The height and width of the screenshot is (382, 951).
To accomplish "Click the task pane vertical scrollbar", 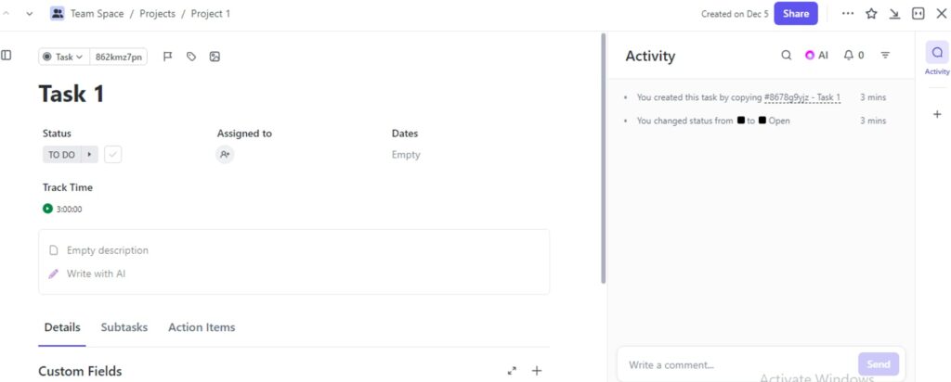I will pyautogui.click(x=603, y=158).
